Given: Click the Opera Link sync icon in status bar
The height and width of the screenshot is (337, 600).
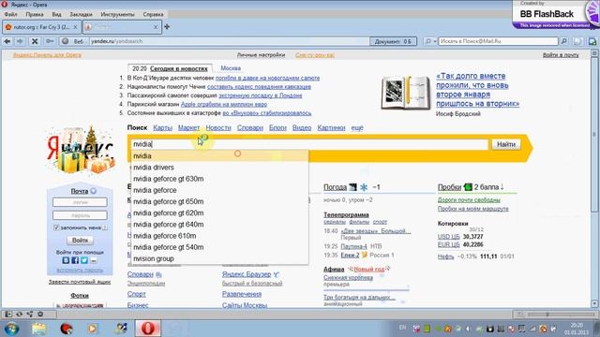Looking at the screenshot, I should click(x=19, y=315).
